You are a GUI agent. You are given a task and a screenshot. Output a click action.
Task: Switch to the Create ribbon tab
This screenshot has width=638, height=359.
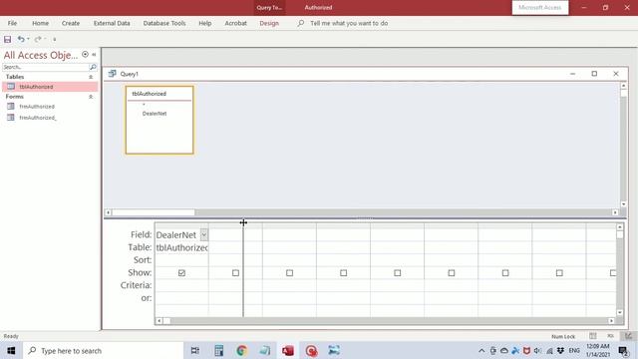(71, 23)
